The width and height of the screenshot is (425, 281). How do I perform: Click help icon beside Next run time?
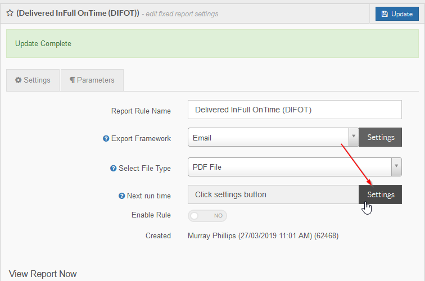coord(121,196)
